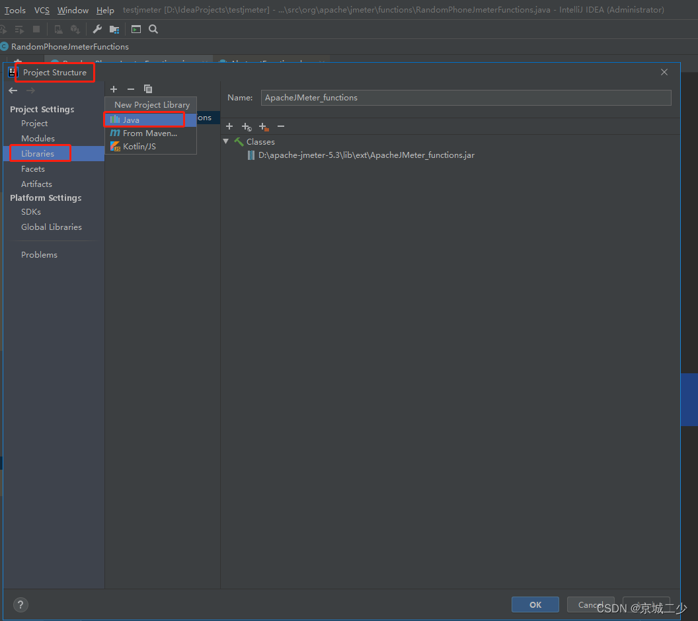The height and width of the screenshot is (621, 698).
Task: Select Artifacts in the sidebar
Action: pyautogui.click(x=36, y=184)
